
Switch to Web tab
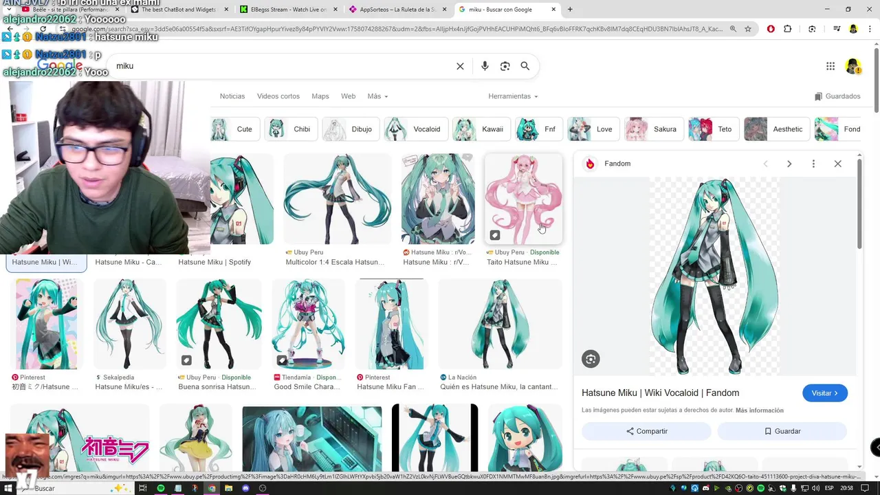[x=349, y=96]
